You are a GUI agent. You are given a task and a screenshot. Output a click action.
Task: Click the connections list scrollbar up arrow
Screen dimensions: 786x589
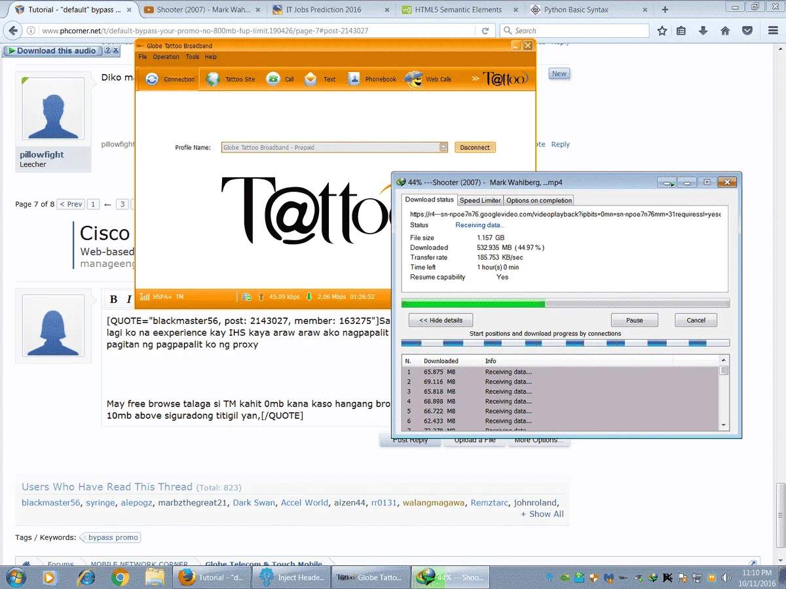click(x=724, y=361)
